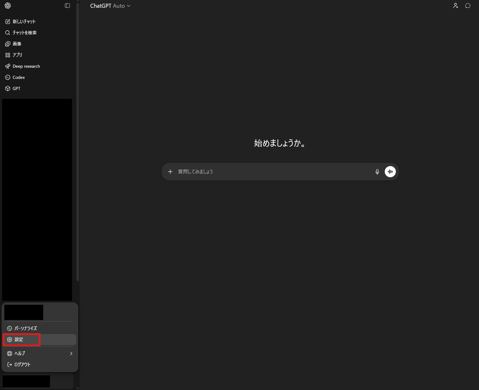Click the microphone dictation icon

point(377,172)
